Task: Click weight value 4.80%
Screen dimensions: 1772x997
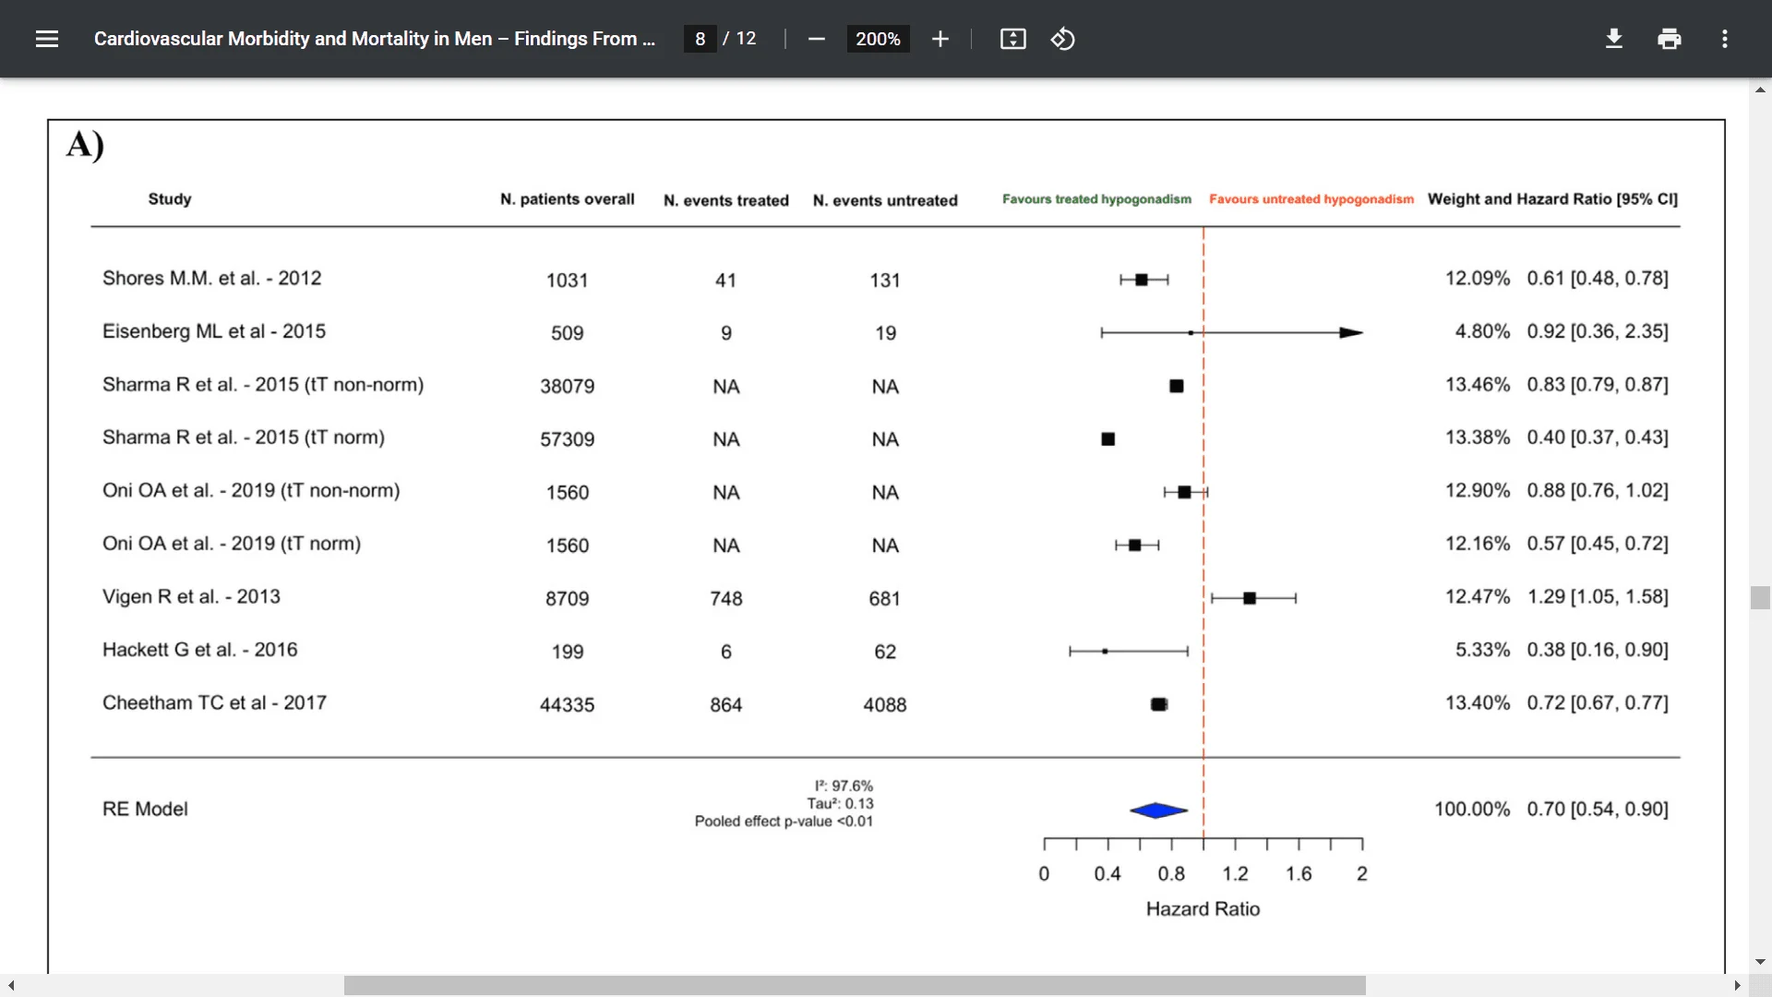Action: [1482, 331]
